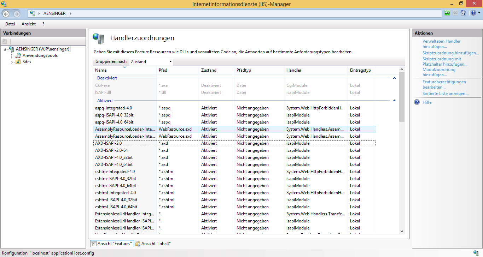This screenshot has width=483, height=257.
Task: Sort by the Pfadtyp column header
Action: coord(260,70)
